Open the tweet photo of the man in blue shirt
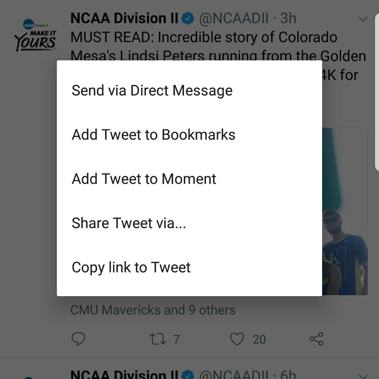The image size is (379, 379). pos(345,212)
